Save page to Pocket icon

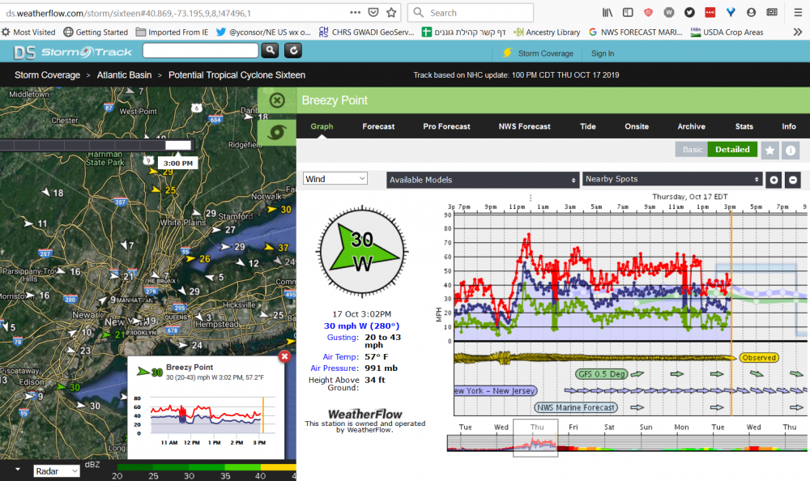(x=373, y=12)
